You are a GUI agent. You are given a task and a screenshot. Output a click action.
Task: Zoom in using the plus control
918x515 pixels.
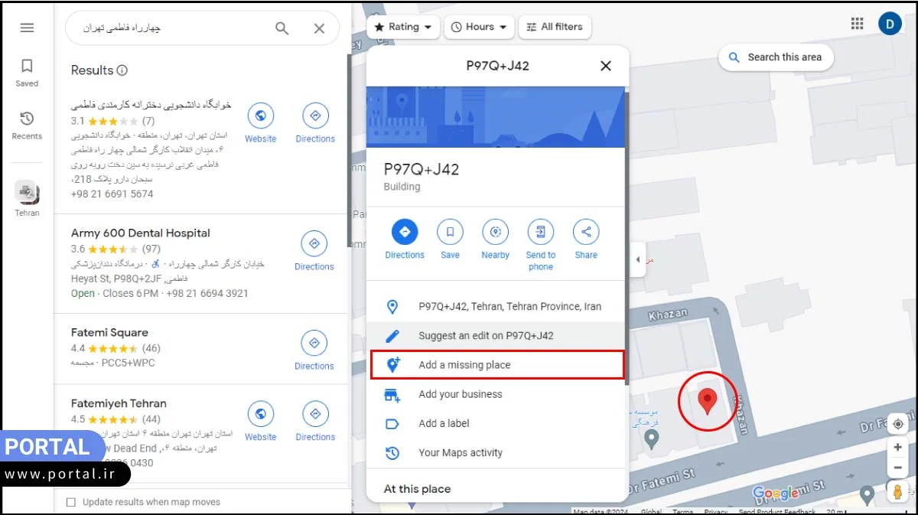pos(897,447)
